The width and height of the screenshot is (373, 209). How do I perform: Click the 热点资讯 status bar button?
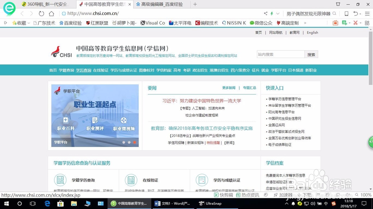248,195
